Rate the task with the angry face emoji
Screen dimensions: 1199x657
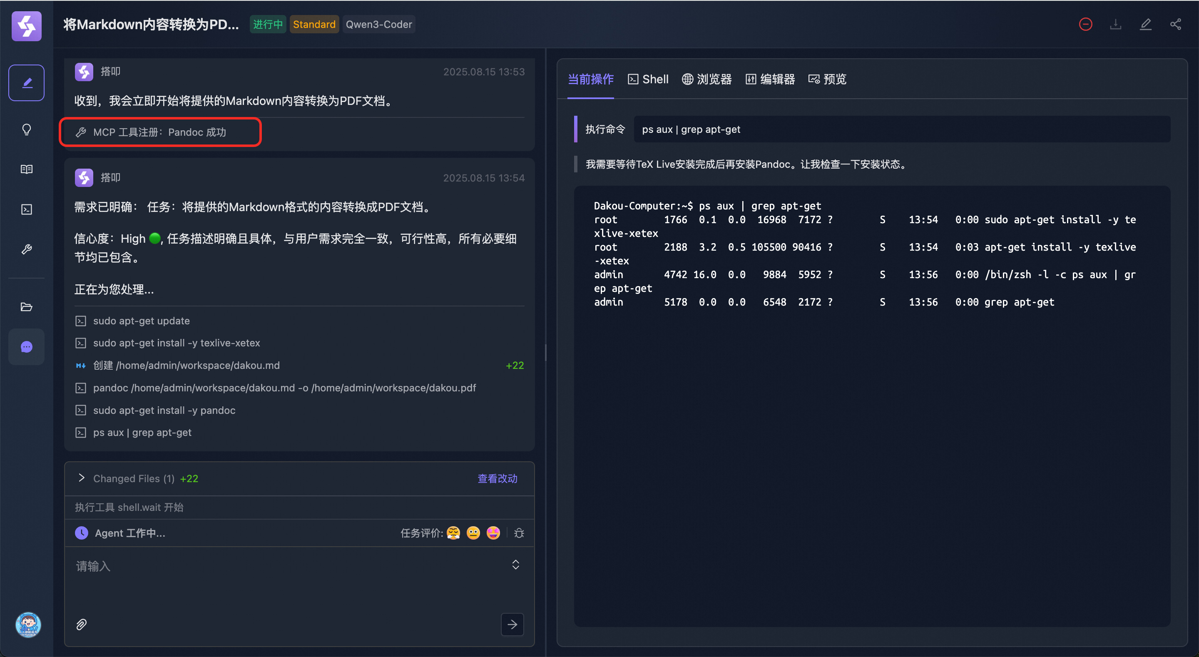[x=453, y=533]
